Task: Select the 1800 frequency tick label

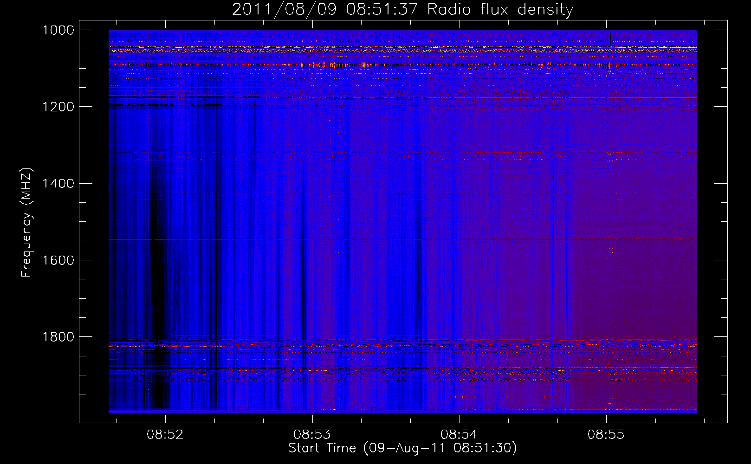Action: coord(58,337)
